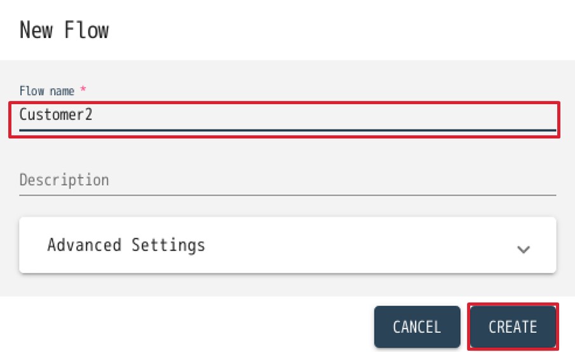This screenshot has width=575, height=352.
Task: Click the "New Flow" dialog title
Action: (64, 30)
